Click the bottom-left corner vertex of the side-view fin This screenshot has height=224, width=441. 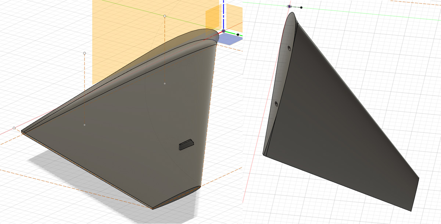[264, 154]
